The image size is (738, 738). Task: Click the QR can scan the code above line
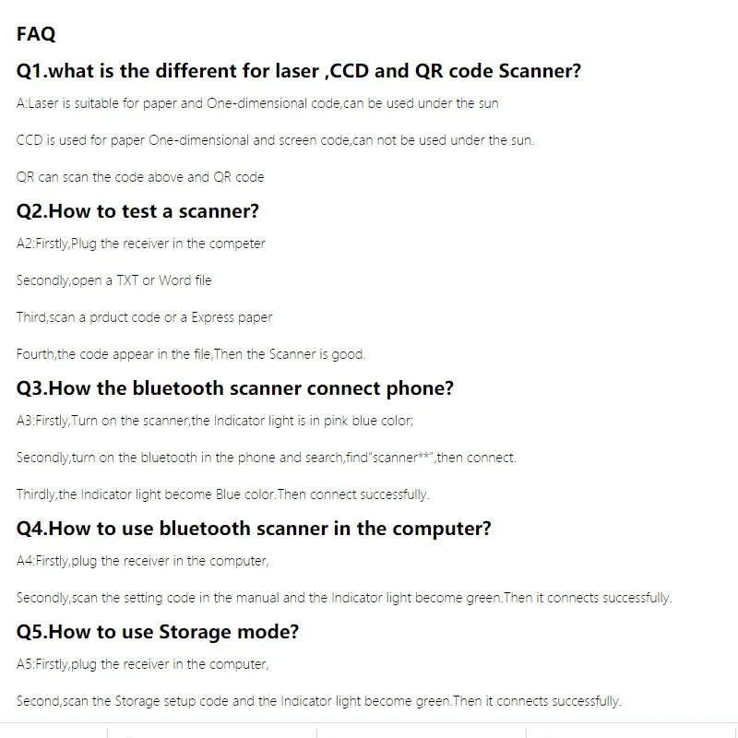click(x=140, y=177)
